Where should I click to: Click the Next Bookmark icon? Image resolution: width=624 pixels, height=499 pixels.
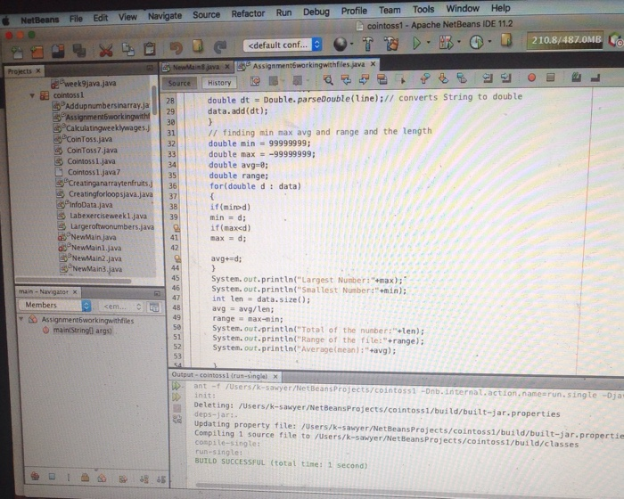coord(443,78)
